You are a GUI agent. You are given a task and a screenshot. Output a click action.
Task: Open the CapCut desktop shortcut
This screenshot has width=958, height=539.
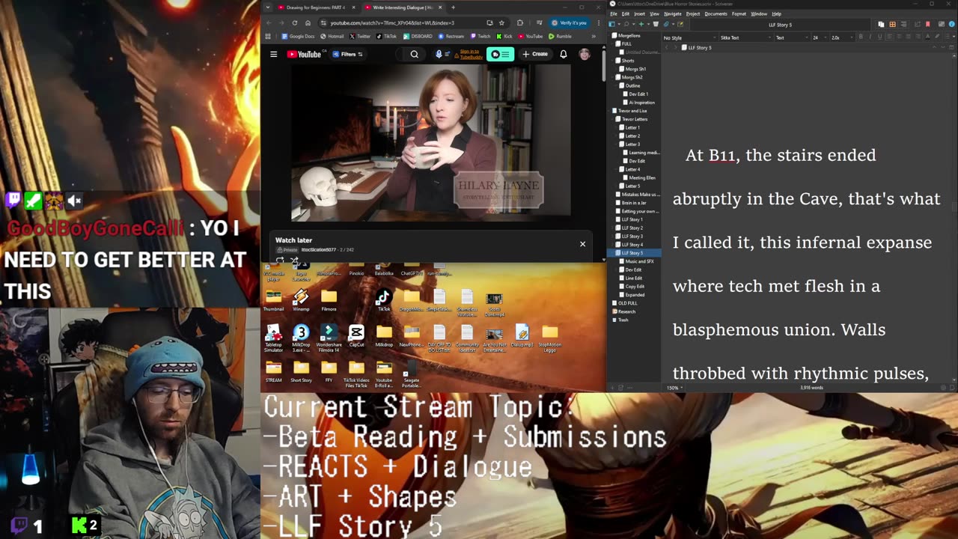tap(356, 337)
